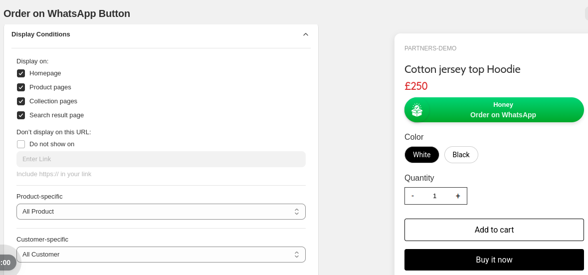The width and height of the screenshot is (588, 275).
Task: Disable the Search result page checkbox
Action: pos(21,115)
